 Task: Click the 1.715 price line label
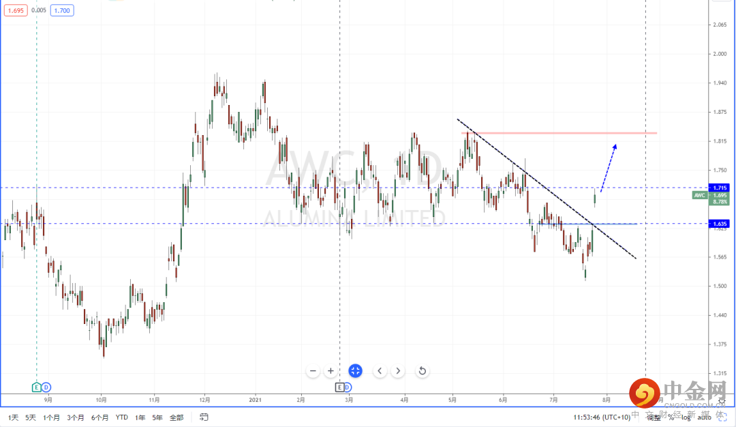point(719,188)
